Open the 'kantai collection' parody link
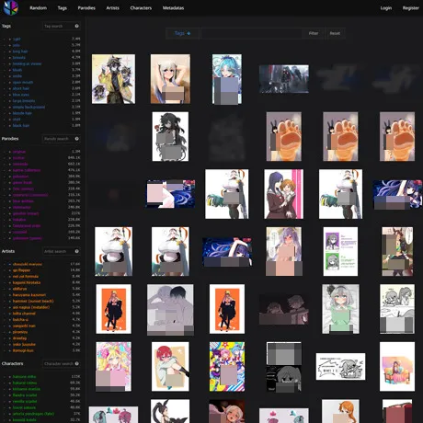Image resolution: width=423 pixels, height=423 pixels. [27, 170]
